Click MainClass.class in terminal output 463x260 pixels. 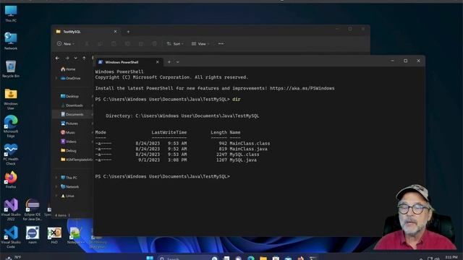[x=250, y=143]
